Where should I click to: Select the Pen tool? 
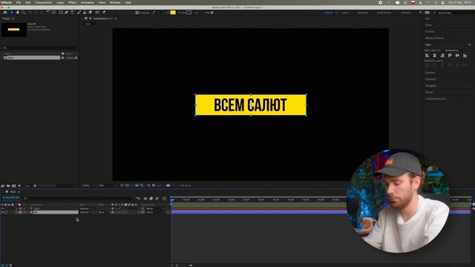(x=66, y=13)
